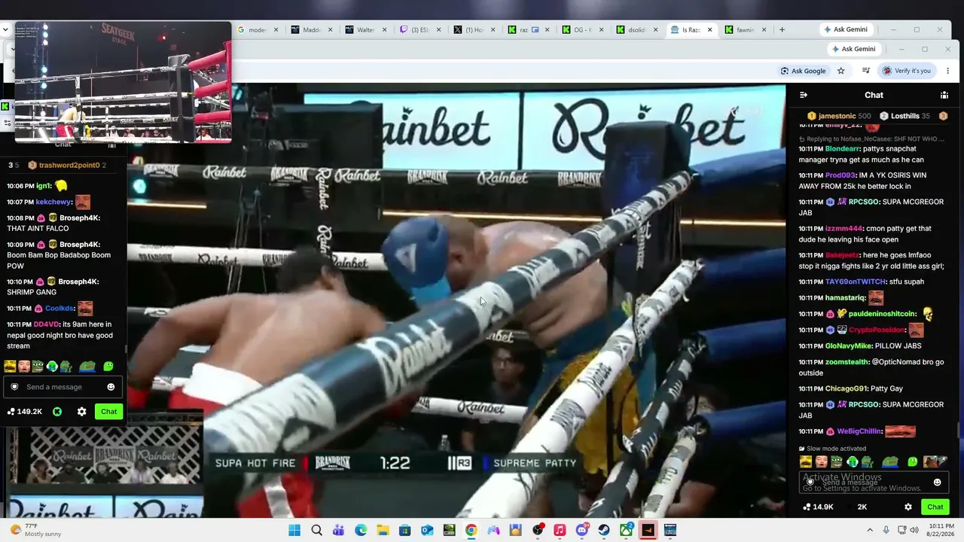Open taskbar Search
This screenshot has width=964, height=542.
tap(317, 530)
